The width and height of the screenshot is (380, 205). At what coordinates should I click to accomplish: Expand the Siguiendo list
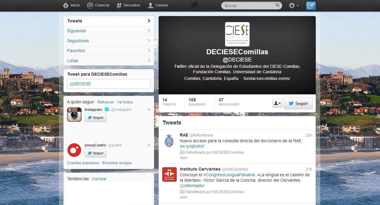(x=109, y=31)
